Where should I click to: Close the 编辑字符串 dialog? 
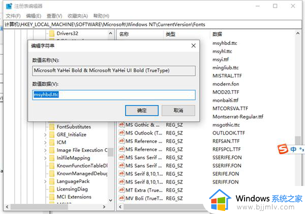click(193, 46)
